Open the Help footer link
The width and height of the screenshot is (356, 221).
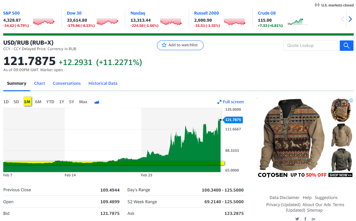(x=307, y=198)
